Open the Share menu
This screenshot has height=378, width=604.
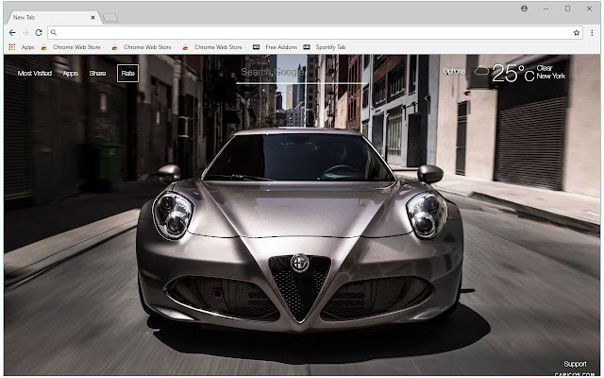pyautogui.click(x=97, y=74)
